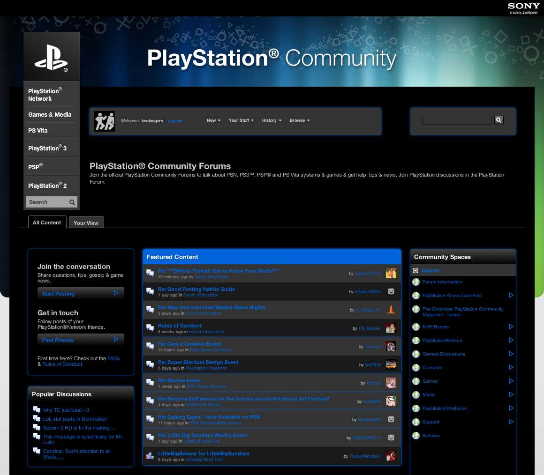Click the chat bubble icon for Good Posting Habits Guide
The image size is (544, 475).
[x=150, y=291]
